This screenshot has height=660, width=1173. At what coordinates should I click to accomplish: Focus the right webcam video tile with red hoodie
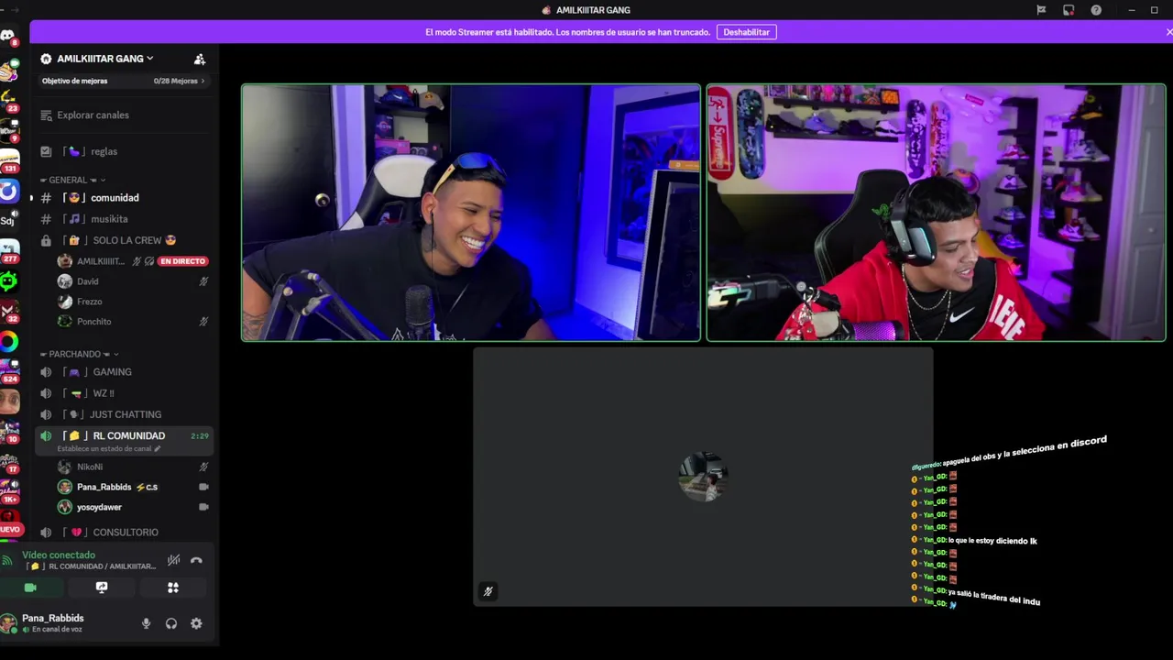pyautogui.click(x=936, y=213)
